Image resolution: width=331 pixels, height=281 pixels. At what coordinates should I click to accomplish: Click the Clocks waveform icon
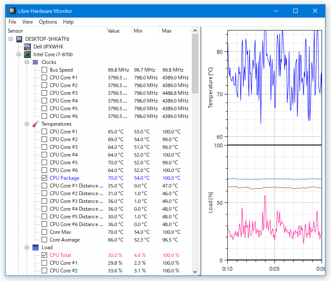tap(36, 62)
